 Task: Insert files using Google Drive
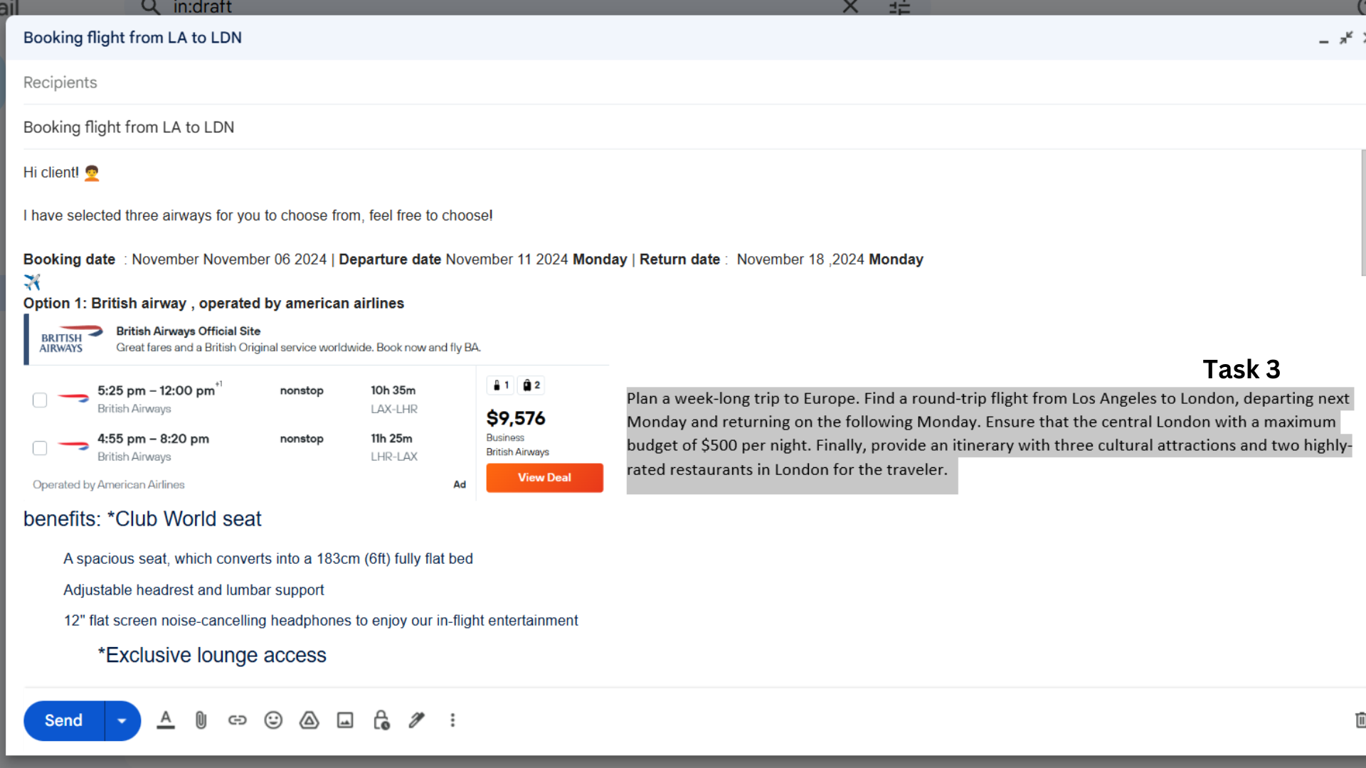tap(309, 720)
